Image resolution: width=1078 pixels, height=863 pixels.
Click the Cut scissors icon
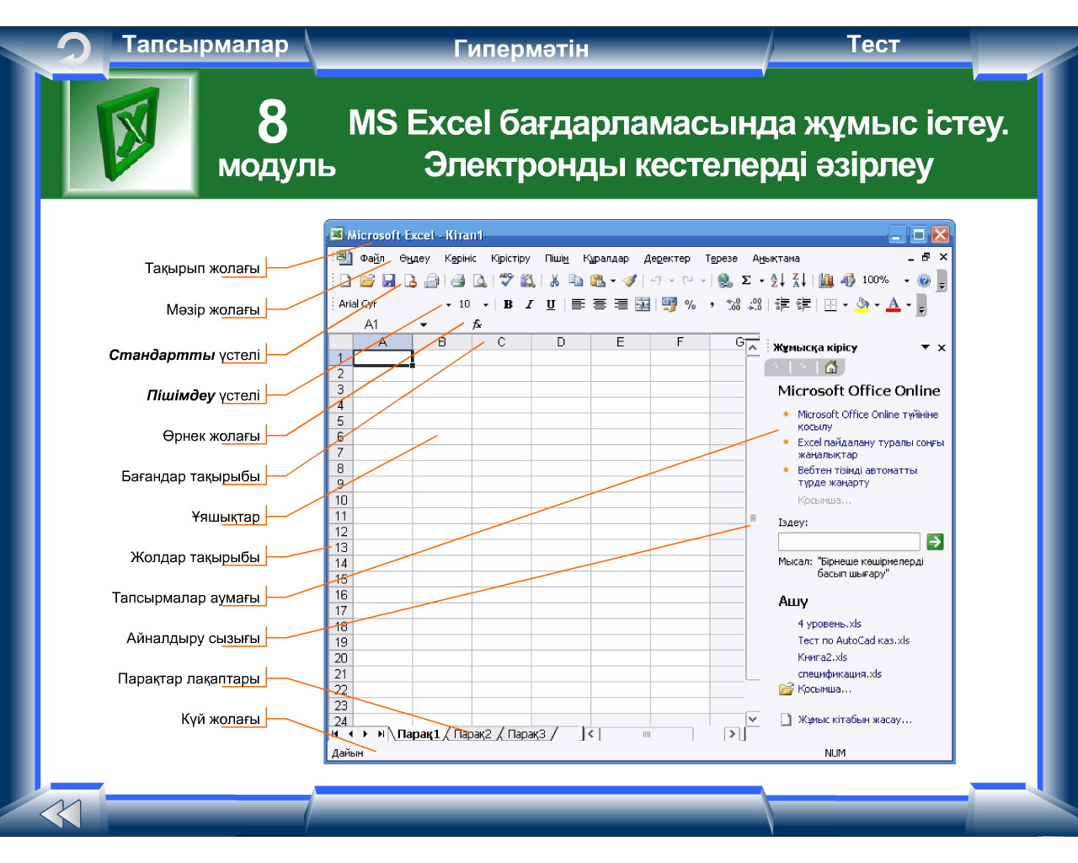click(554, 281)
